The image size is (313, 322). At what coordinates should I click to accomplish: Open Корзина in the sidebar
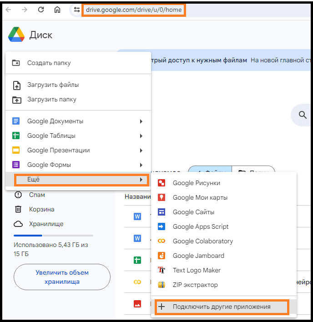coord(42,209)
